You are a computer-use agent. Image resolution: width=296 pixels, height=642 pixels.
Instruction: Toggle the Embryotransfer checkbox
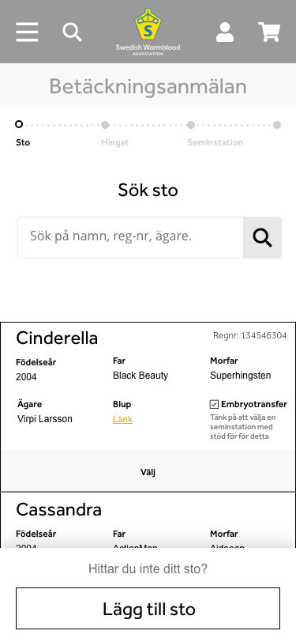[x=214, y=405]
